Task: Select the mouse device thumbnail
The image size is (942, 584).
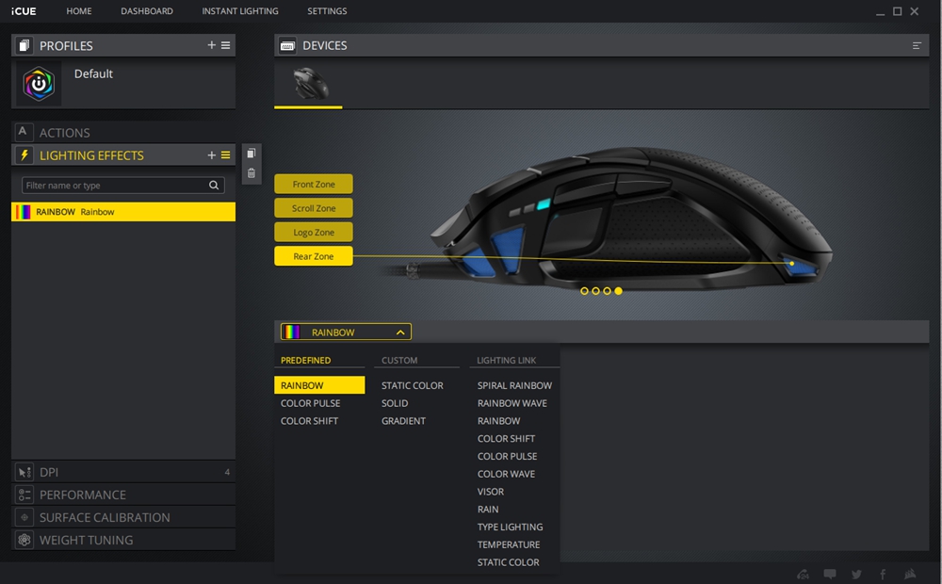Action: click(309, 83)
